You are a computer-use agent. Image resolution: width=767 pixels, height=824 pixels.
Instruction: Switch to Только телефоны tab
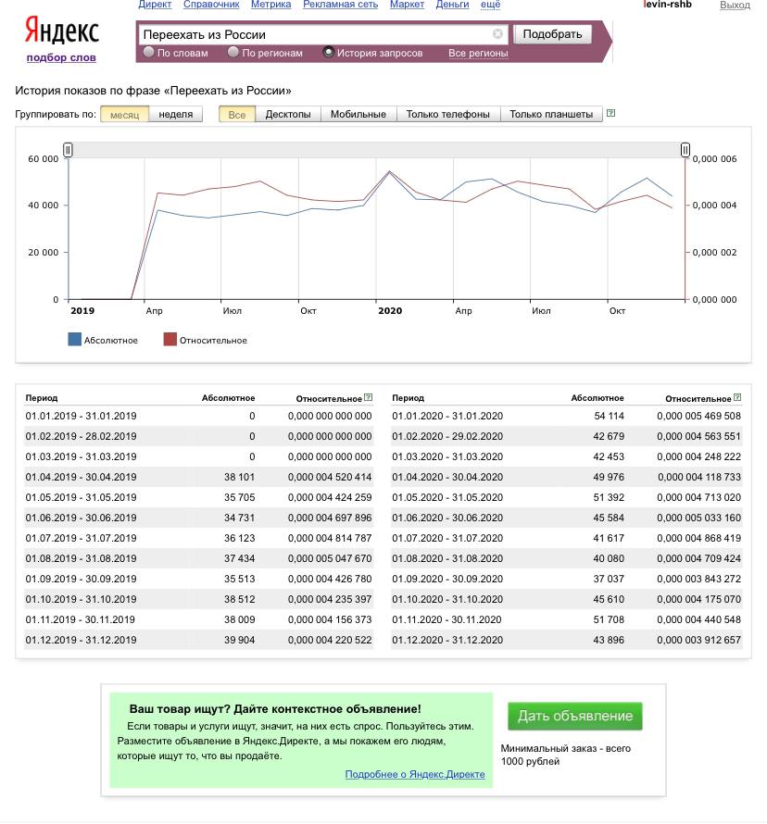pos(448,114)
